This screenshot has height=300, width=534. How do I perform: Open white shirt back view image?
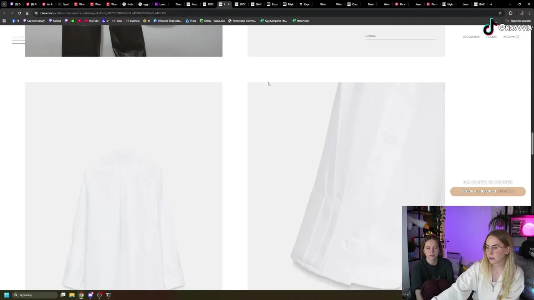point(123,186)
